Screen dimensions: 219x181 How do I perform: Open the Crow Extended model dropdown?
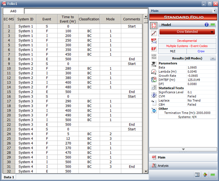187,32
